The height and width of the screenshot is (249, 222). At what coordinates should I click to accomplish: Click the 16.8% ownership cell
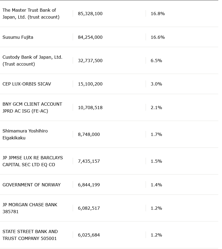pos(158,14)
